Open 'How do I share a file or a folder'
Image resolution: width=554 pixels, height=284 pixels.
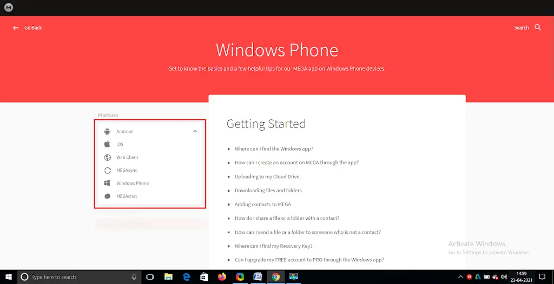point(287,218)
